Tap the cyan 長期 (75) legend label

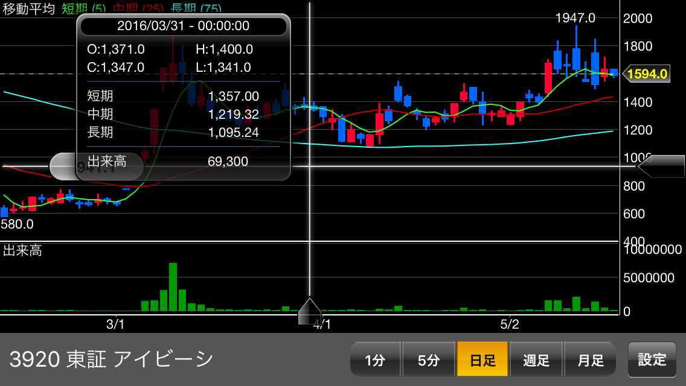(195, 9)
